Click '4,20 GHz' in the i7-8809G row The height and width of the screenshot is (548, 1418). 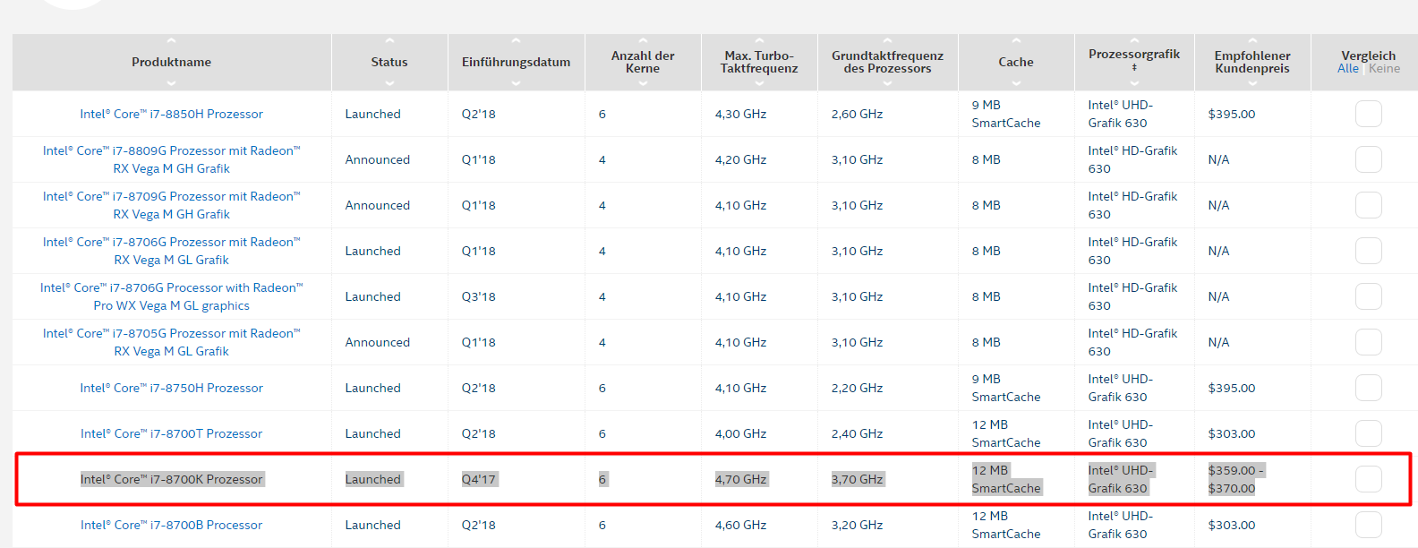click(x=740, y=159)
